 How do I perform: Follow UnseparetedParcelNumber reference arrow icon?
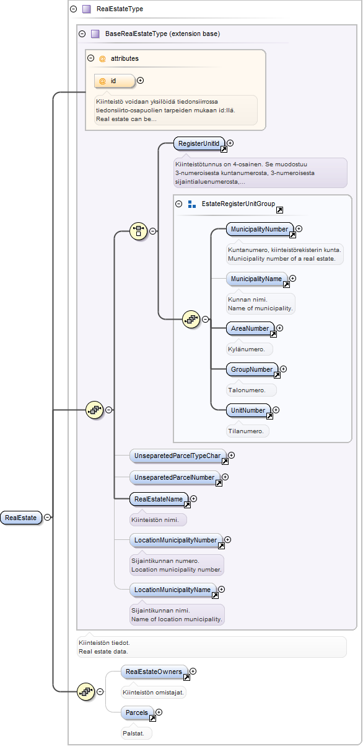click(218, 483)
